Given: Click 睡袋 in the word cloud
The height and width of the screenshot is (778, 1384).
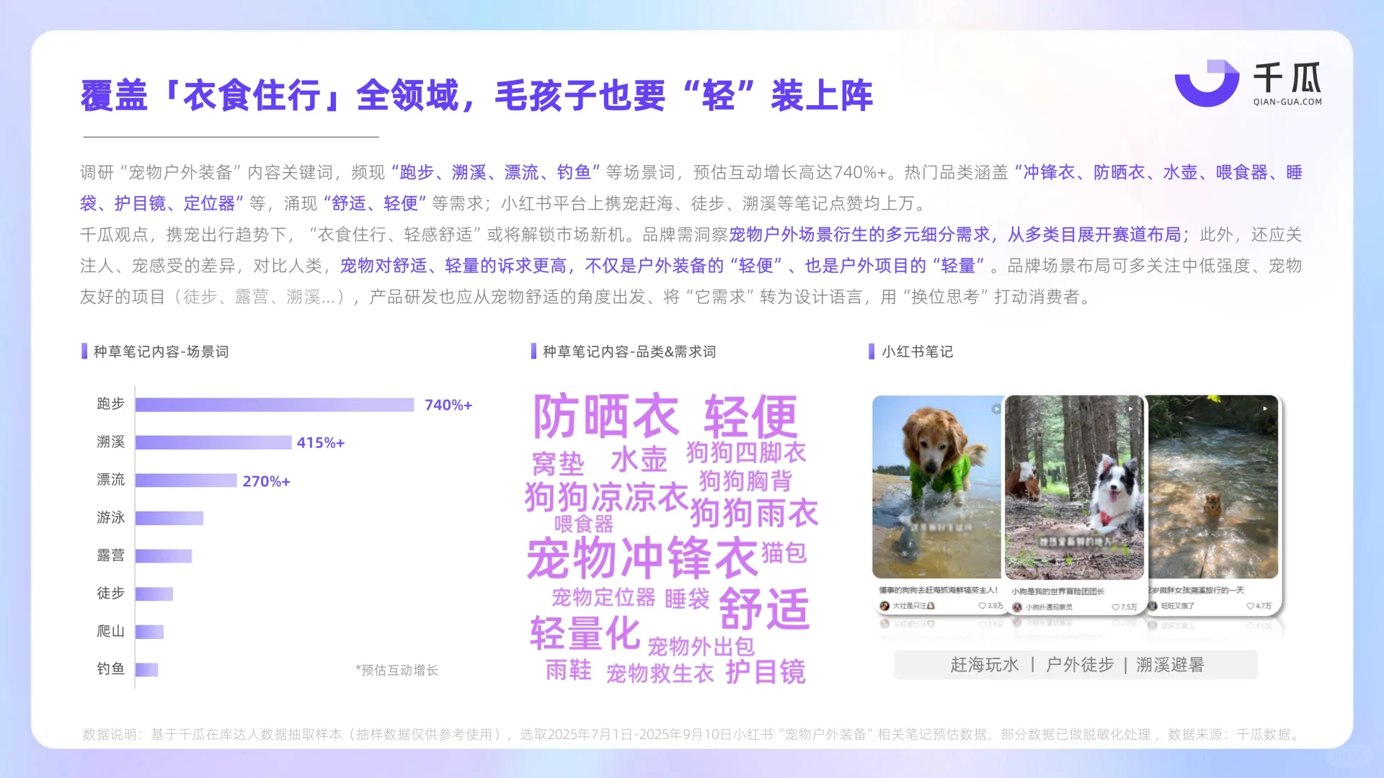Looking at the screenshot, I should pos(687,599).
